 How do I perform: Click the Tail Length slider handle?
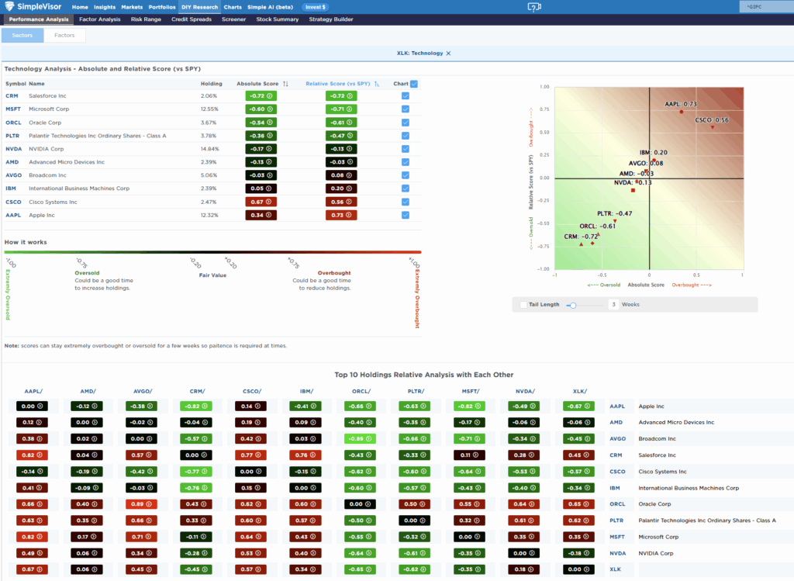(574, 304)
